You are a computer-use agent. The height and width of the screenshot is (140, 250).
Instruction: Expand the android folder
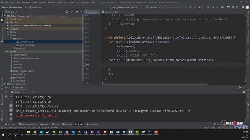point(8,26)
